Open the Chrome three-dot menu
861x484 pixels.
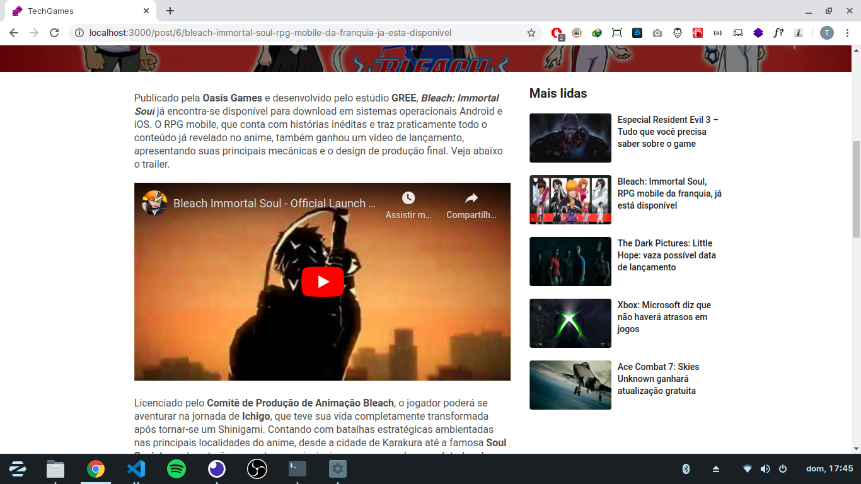tap(847, 33)
